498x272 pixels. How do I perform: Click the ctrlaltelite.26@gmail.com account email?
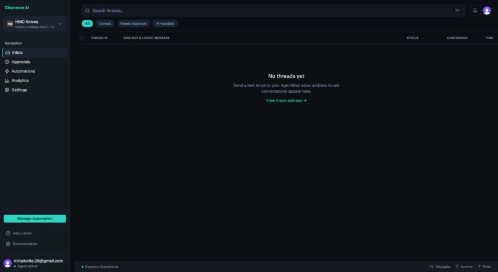click(x=38, y=261)
